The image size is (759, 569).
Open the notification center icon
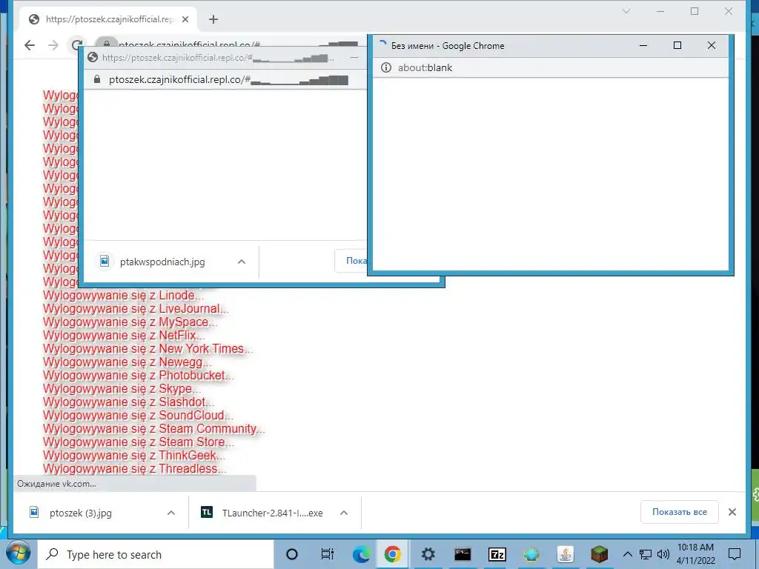click(x=735, y=554)
